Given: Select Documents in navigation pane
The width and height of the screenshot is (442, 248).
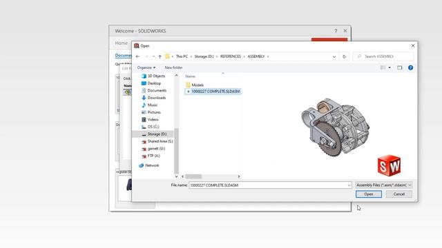Looking at the screenshot, I should [x=154, y=90].
